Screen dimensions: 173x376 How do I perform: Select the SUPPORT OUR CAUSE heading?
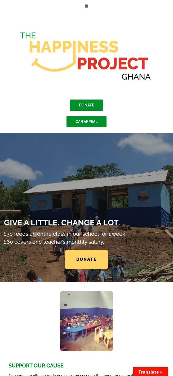click(x=36, y=366)
